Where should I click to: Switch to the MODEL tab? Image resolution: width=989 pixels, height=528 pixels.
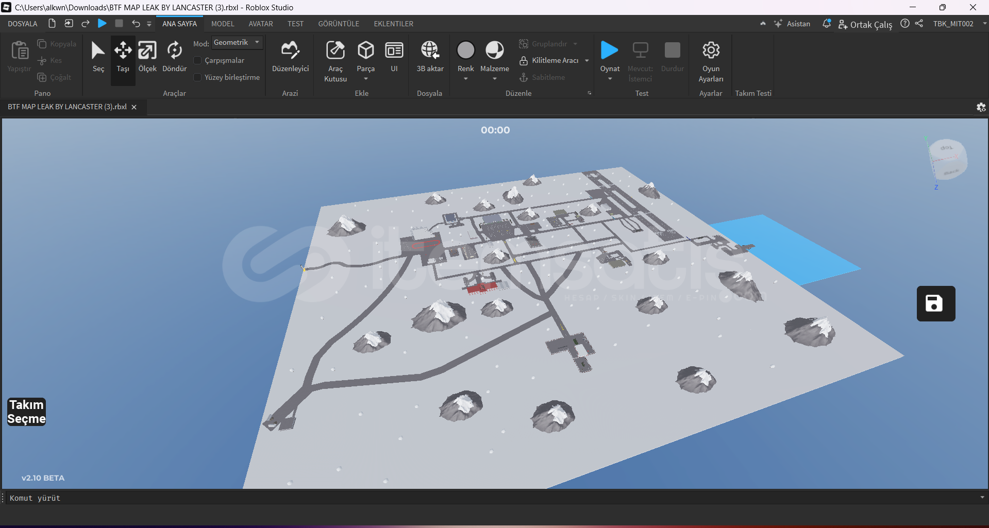[x=223, y=24]
